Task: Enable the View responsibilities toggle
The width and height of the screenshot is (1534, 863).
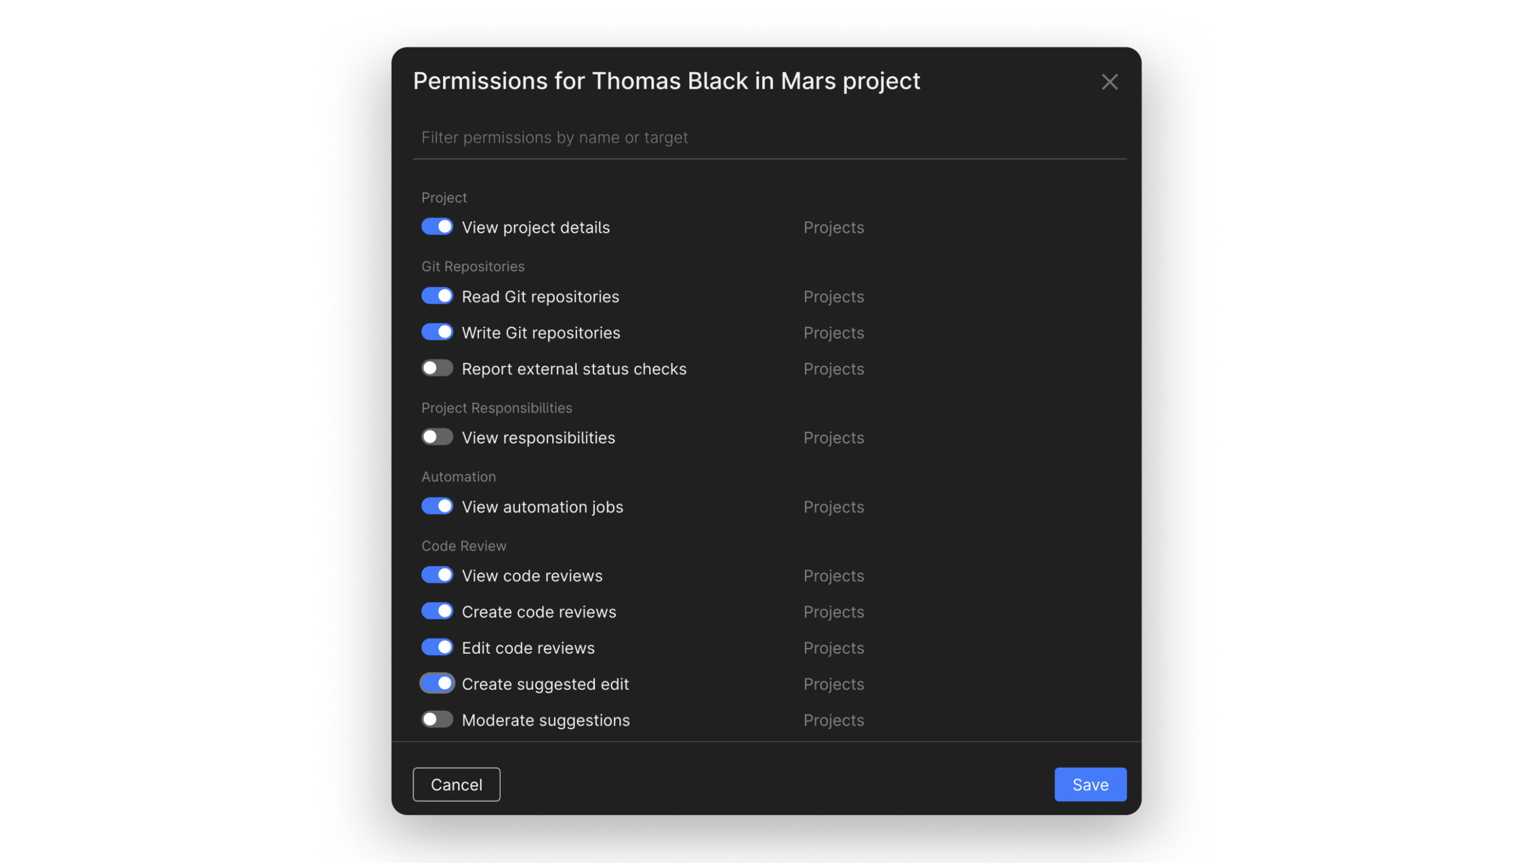Action: [437, 437]
